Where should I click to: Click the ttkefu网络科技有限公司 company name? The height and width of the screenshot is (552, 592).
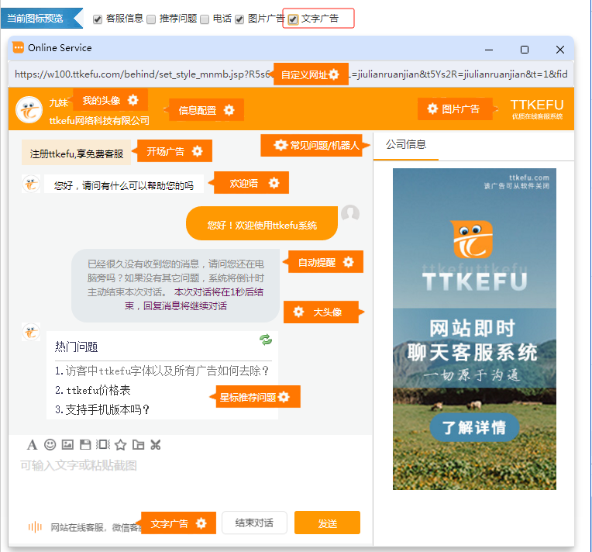(99, 120)
